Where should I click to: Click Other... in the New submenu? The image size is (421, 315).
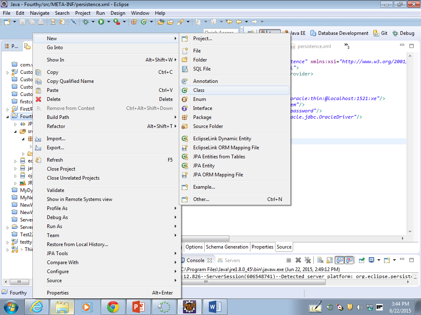(201, 199)
